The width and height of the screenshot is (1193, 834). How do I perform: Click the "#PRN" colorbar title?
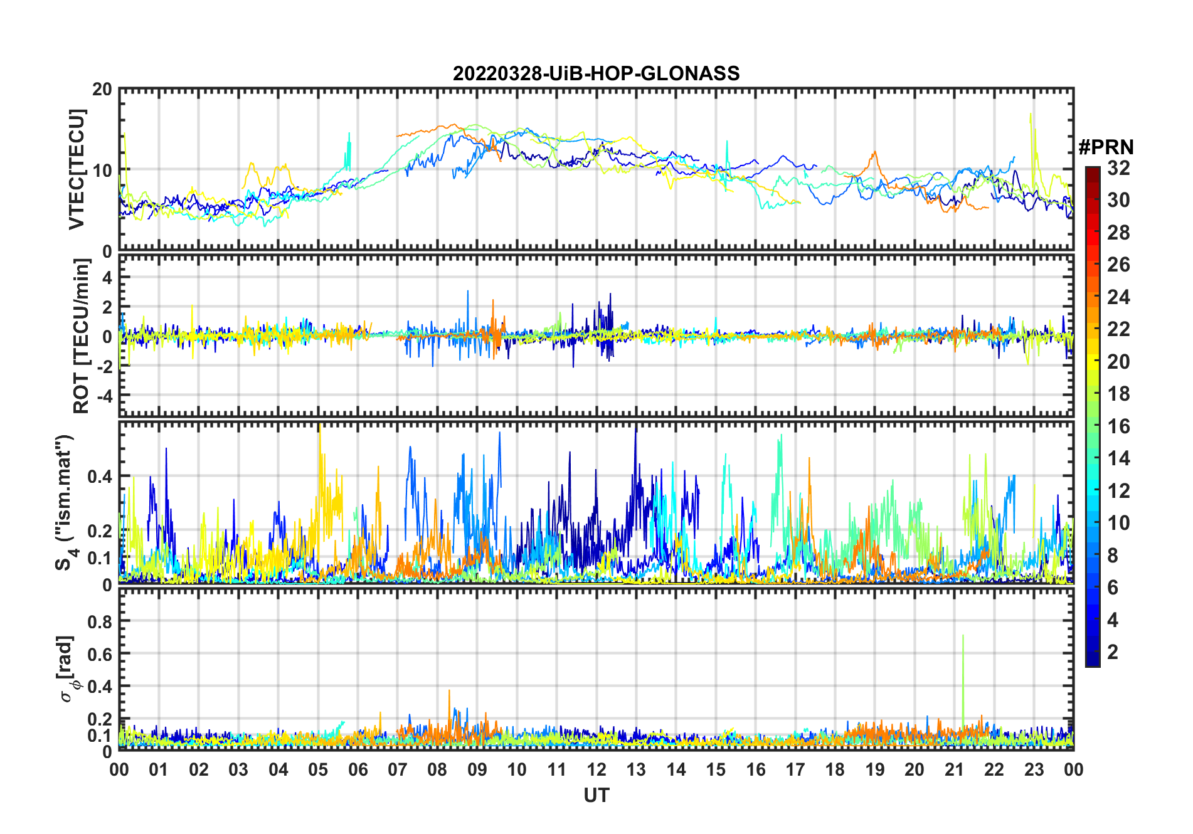[x=1106, y=147]
